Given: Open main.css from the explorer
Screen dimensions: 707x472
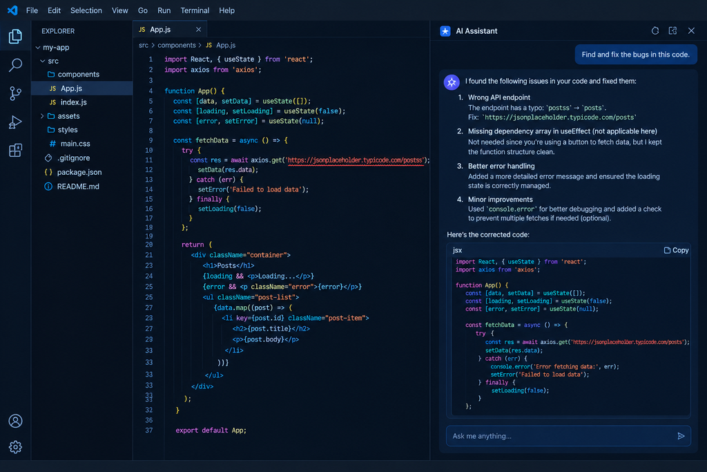Looking at the screenshot, I should pos(82,144).
